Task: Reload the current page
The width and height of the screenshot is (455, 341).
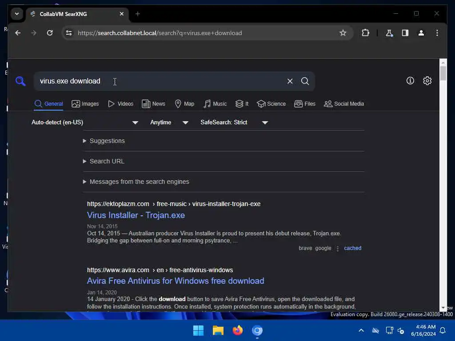Action: click(x=50, y=33)
